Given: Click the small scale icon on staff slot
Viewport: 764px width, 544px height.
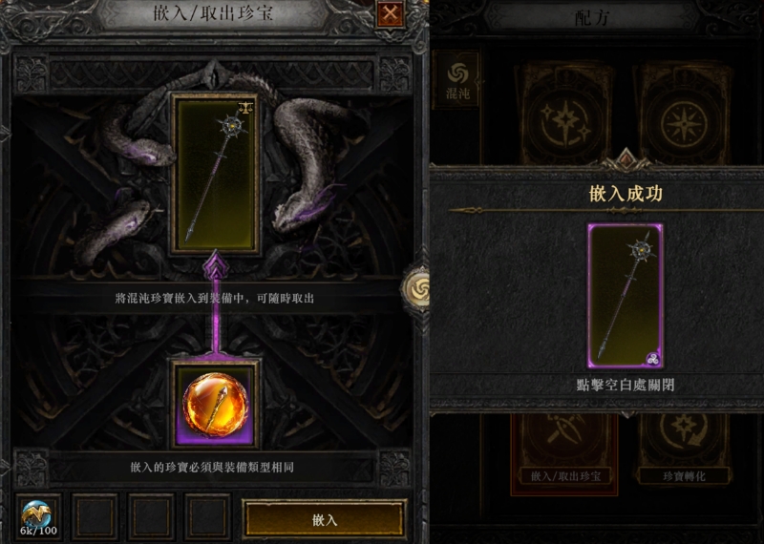Looking at the screenshot, I should [246, 108].
